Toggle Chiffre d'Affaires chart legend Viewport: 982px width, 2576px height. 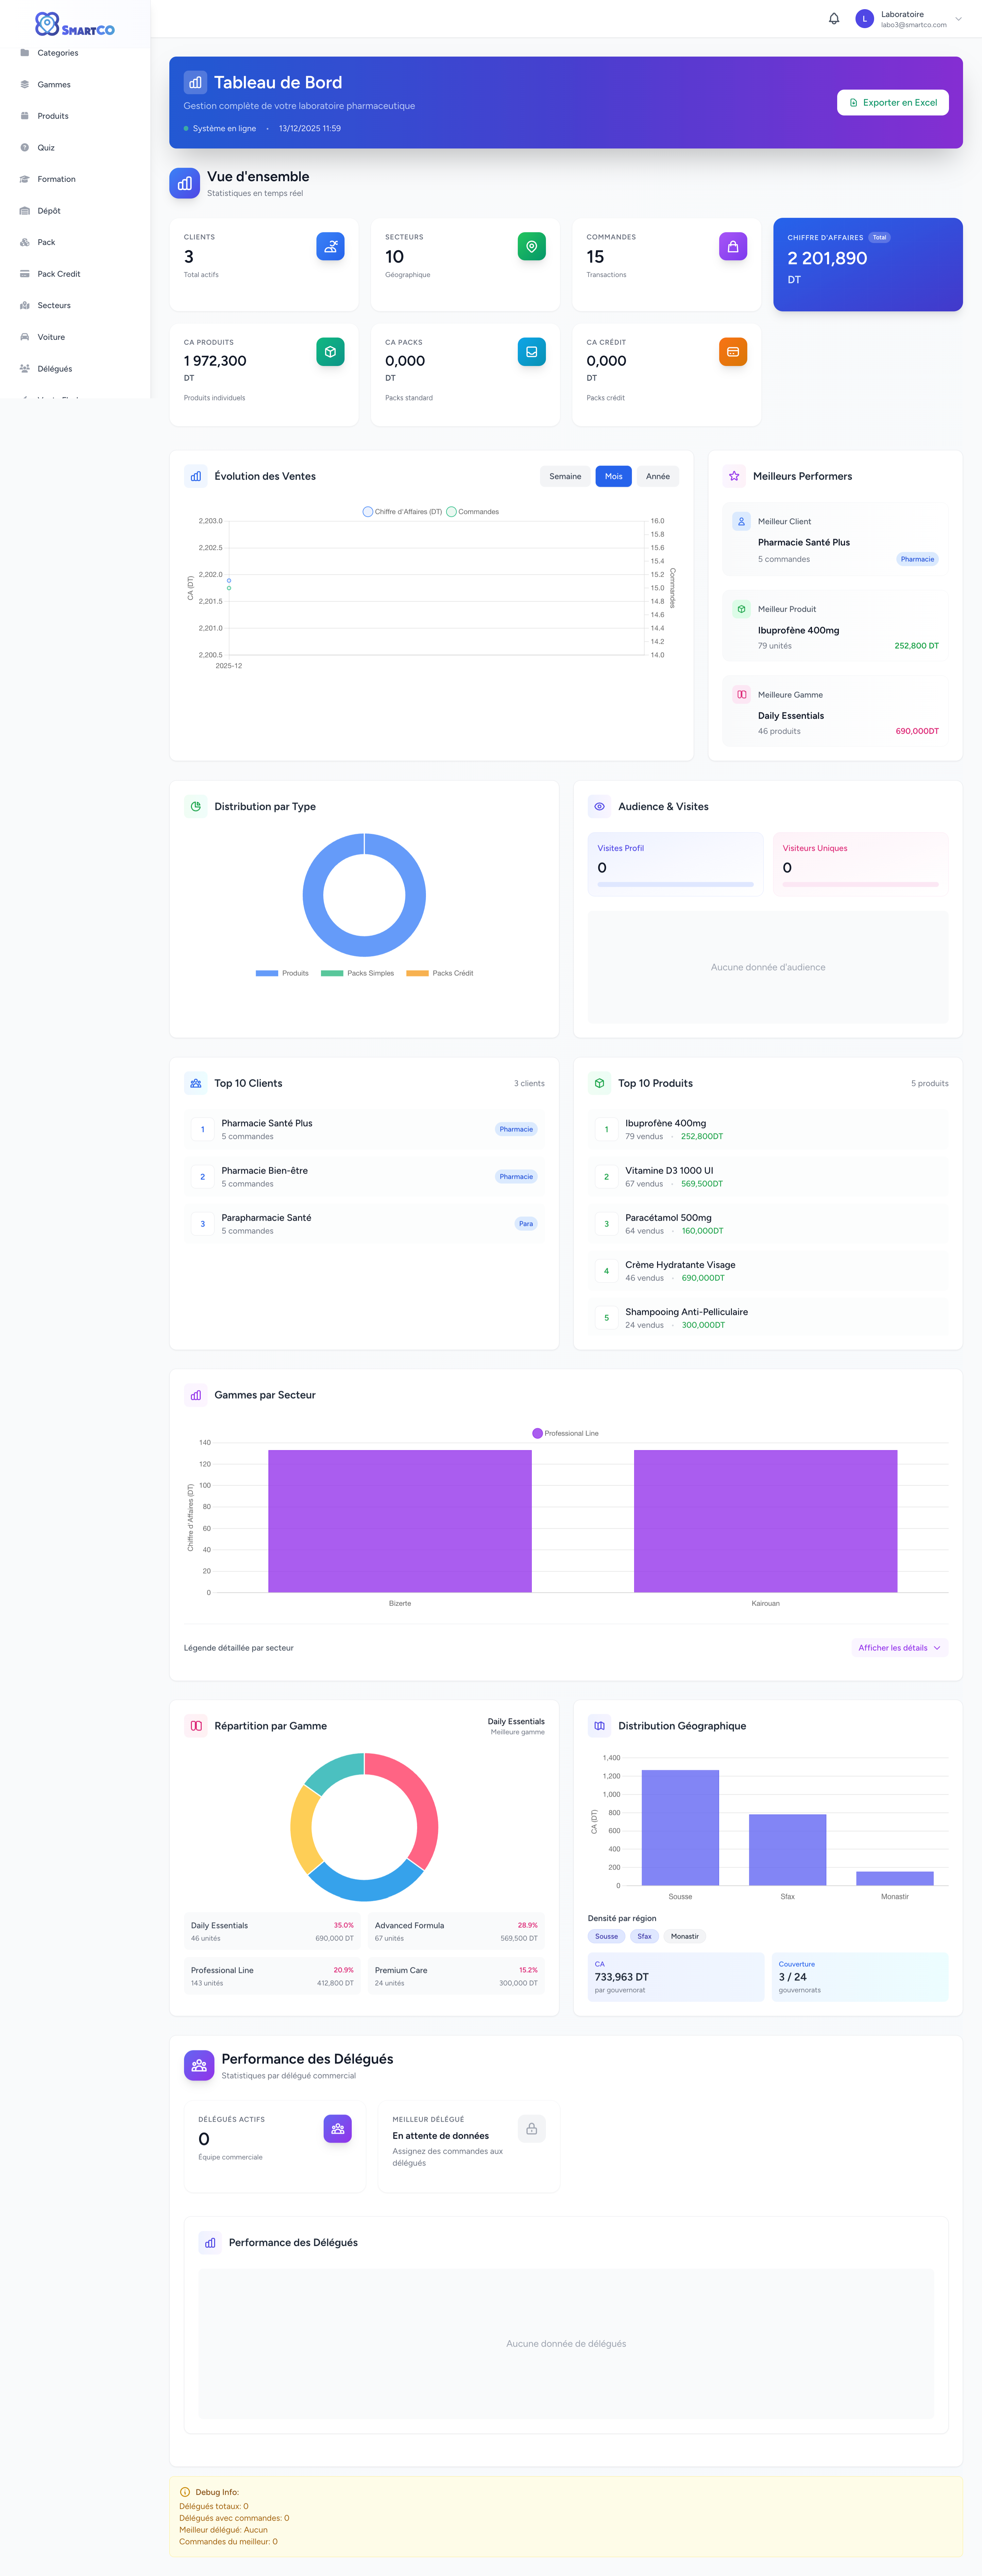point(403,512)
